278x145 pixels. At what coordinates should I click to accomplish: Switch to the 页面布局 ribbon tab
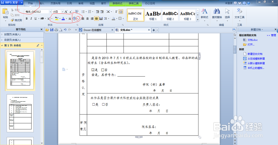tap(55, 3)
